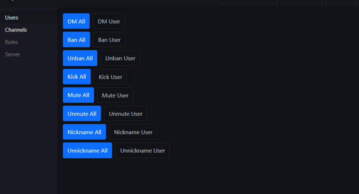
Task: Click the Ban All button
Action: [76, 40]
